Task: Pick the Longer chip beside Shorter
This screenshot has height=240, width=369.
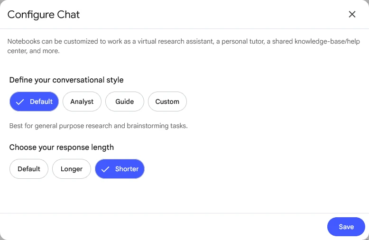Action: (x=72, y=169)
